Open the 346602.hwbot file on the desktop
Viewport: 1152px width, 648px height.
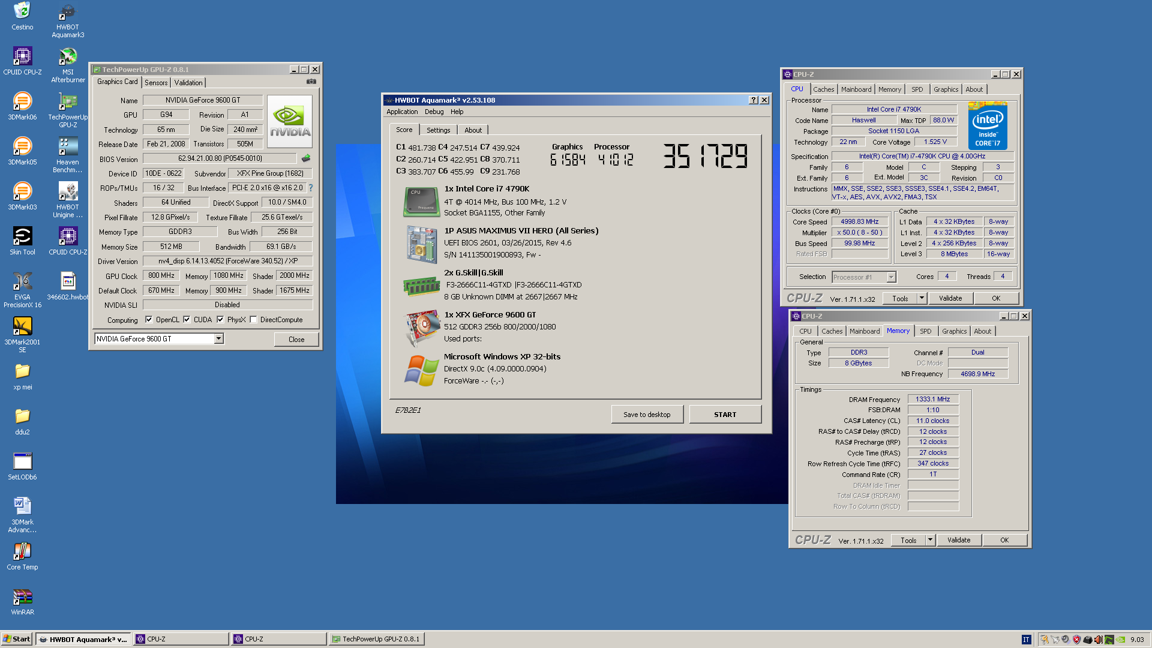point(68,286)
